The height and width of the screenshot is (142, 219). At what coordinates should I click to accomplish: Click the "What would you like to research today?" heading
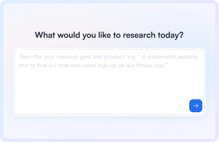(x=109, y=35)
